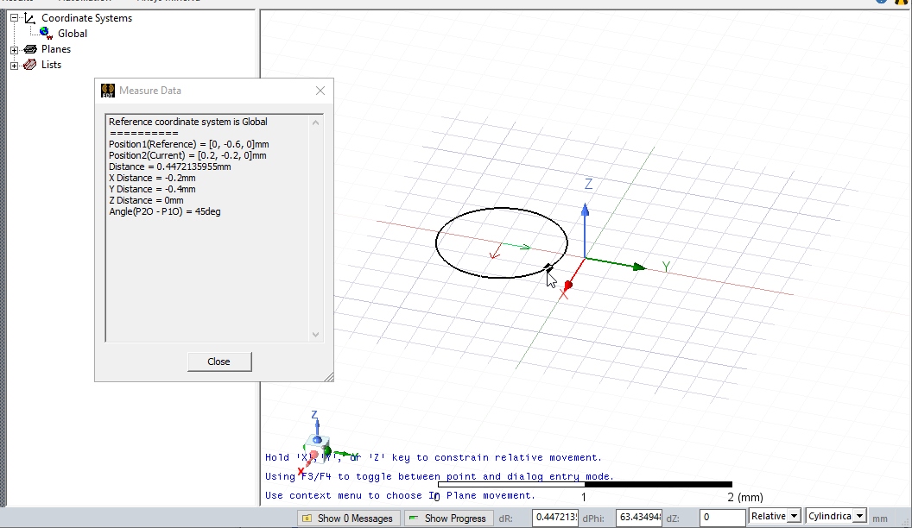Click scroll up arrow in Measure Data

click(315, 123)
